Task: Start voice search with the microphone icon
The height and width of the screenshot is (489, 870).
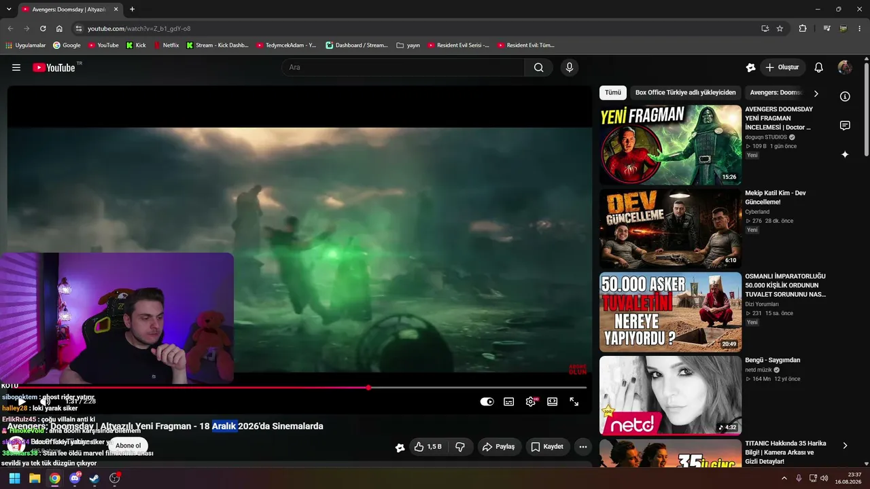Action: tap(570, 67)
